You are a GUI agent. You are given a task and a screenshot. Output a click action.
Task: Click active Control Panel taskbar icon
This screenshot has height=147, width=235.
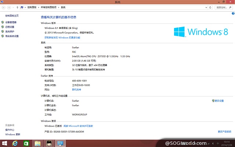point(60,143)
